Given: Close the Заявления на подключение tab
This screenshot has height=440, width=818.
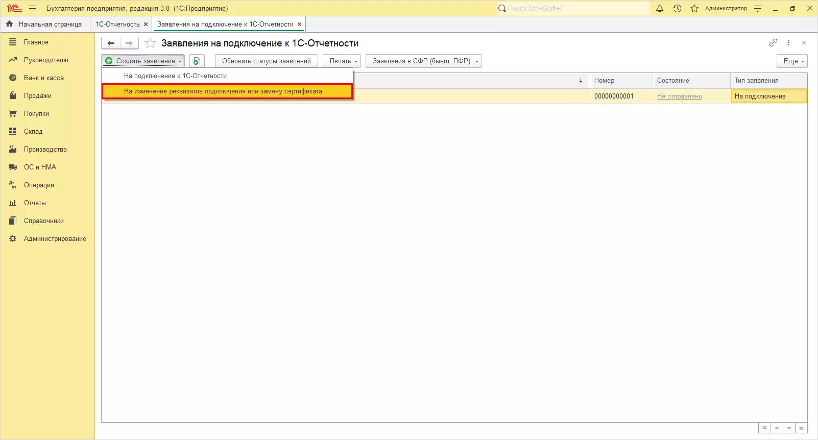Looking at the screenshot, I should tap(299, 25).
